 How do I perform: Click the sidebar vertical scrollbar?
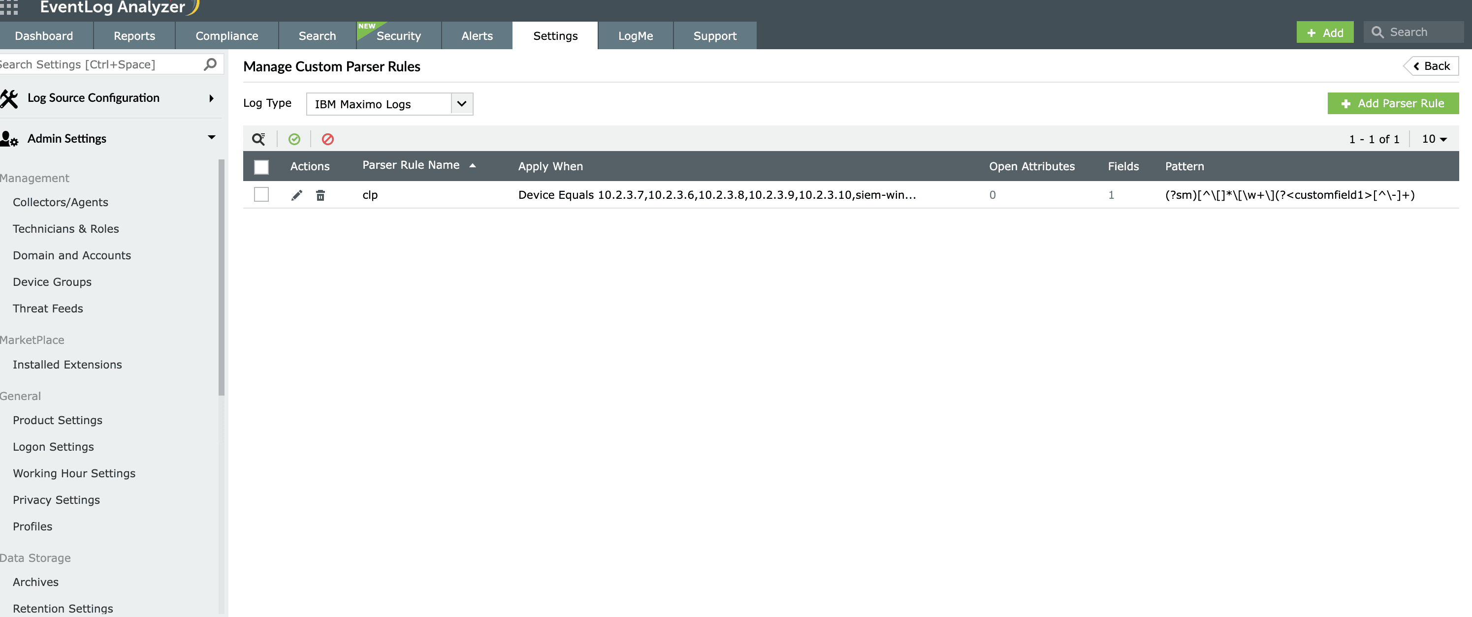point(222,277)
